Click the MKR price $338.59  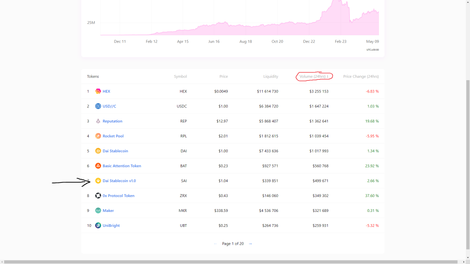pos(221,211)
